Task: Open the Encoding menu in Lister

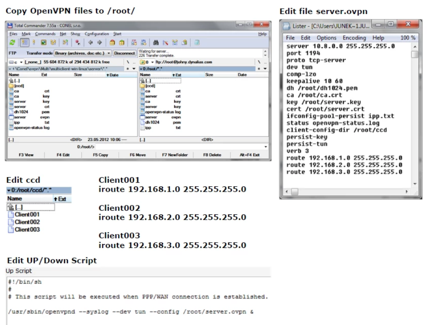Action: point(354,38)
